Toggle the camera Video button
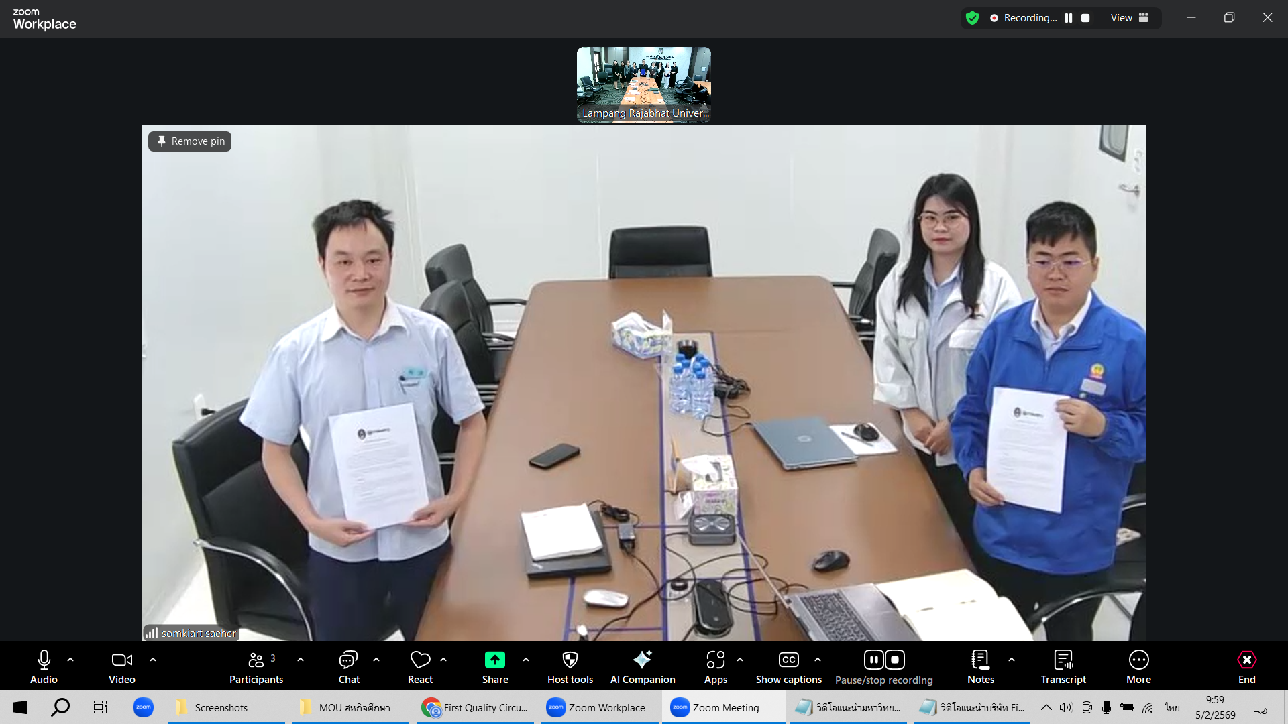 click(x=121, y=660)
